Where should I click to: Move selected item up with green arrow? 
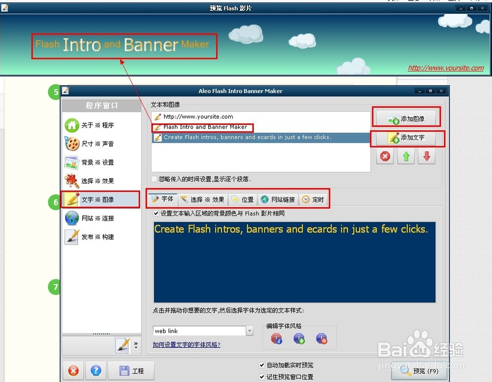point(406,157)
